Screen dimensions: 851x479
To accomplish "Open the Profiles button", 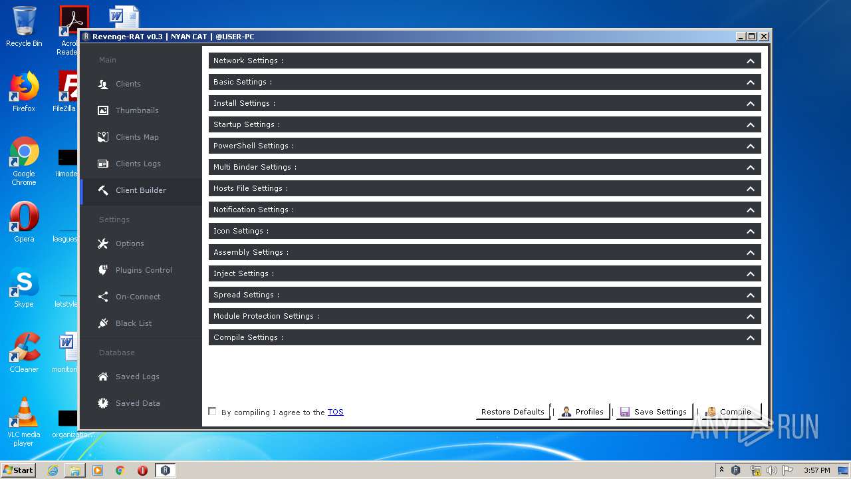I will pos(582,412).
